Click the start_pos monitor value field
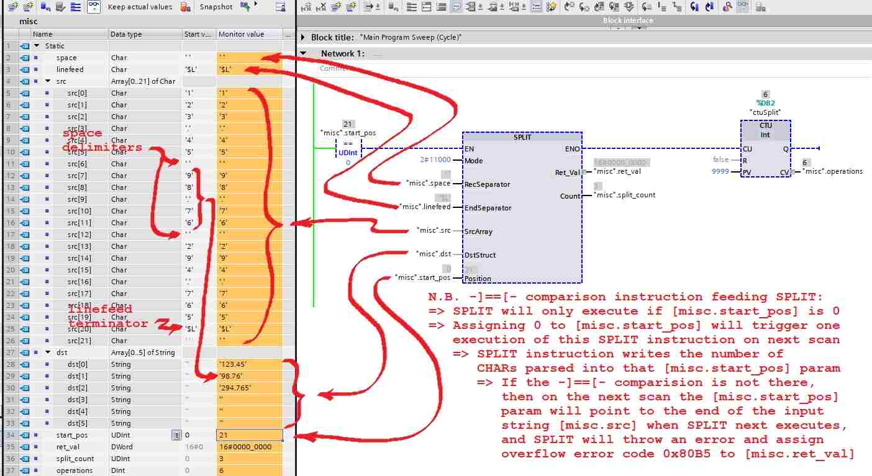Image resolution: width=872 pixels, height=476 pixels. (x=248, y=435)
